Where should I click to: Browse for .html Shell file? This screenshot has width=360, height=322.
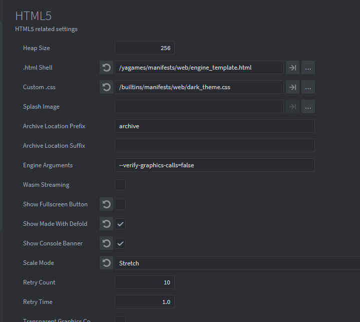click(x=308, y=68)
